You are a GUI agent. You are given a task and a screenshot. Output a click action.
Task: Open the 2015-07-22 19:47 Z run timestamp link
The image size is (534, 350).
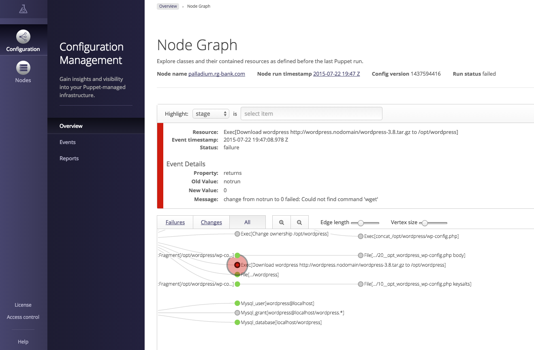(x=336, y=74)
